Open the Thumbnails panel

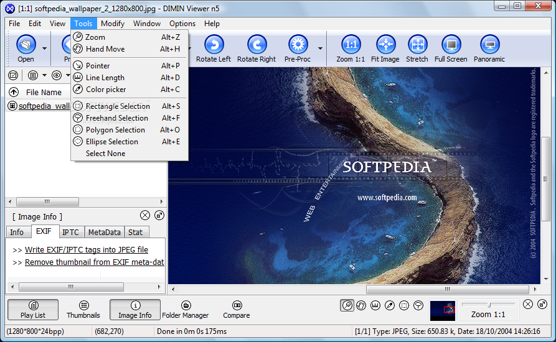click(83, 310)
